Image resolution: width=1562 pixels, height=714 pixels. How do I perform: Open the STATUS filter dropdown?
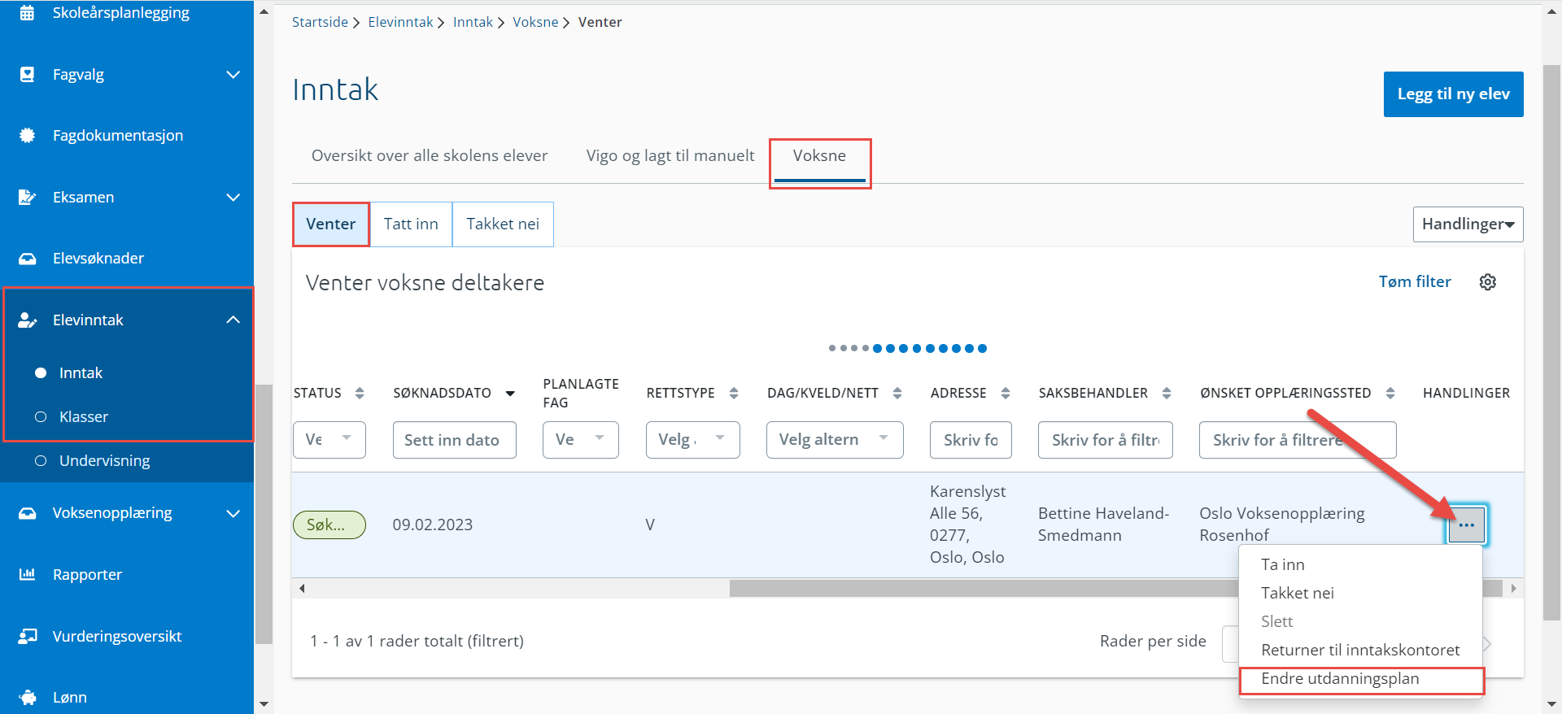click(x=329, y=440)
